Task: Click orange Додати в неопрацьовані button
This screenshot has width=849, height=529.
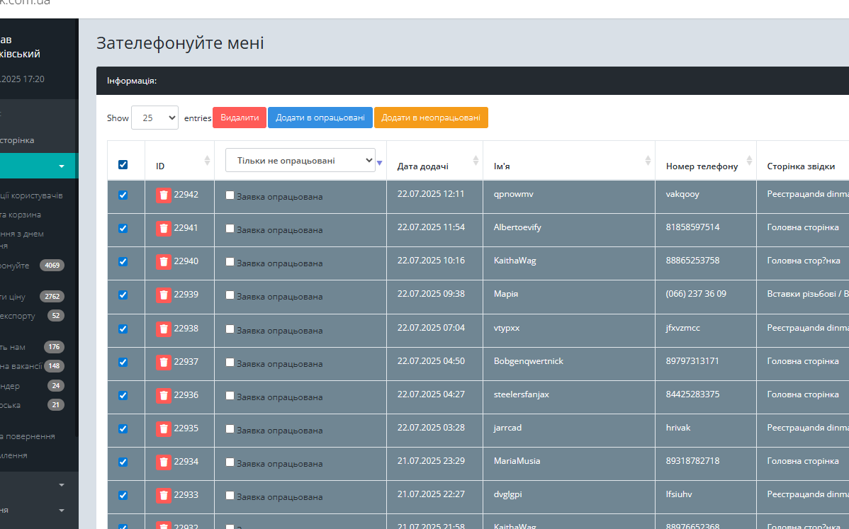Action: 431,118
